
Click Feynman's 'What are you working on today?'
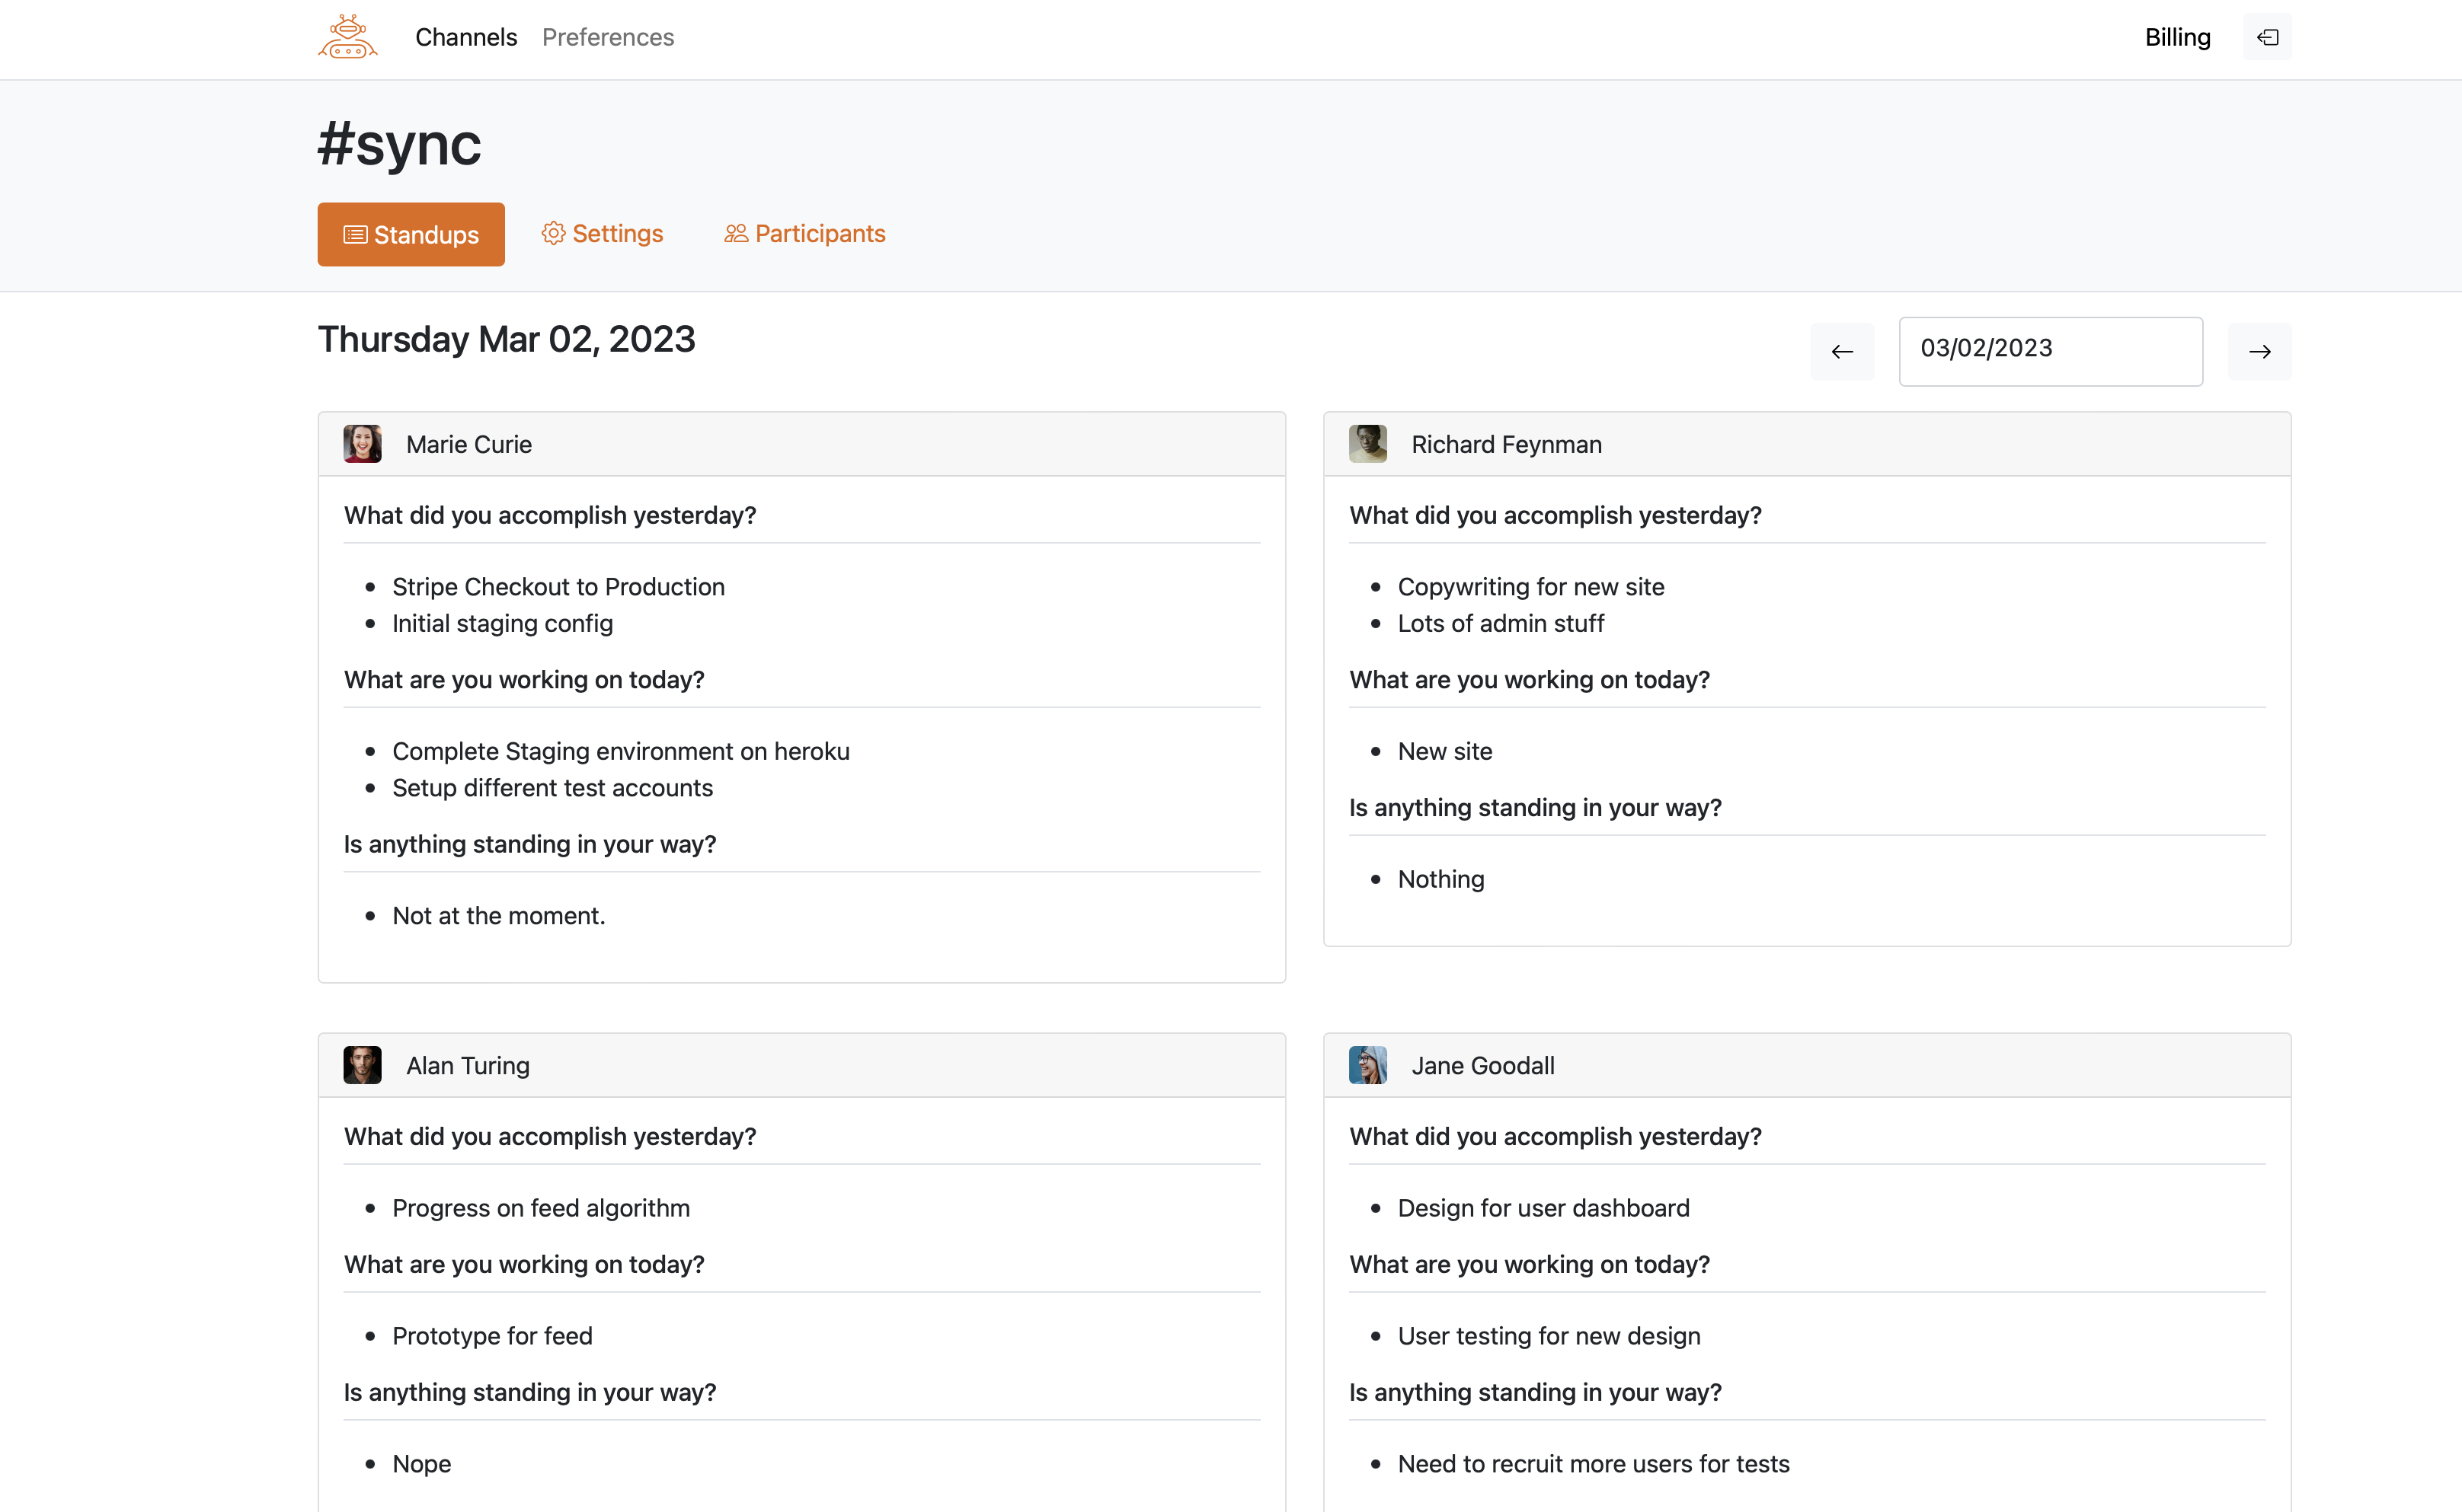tap(1530, 679)
